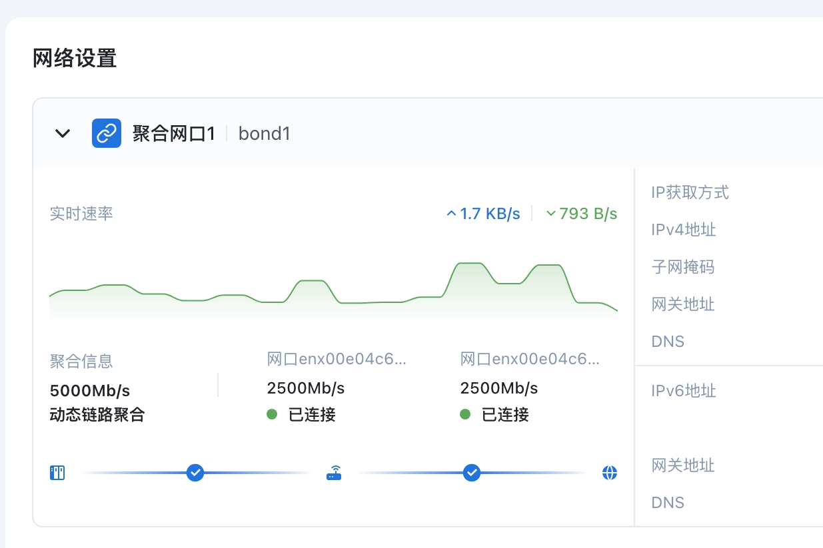
Task: Click the 子网掩码 field in the sidebar
Action: pos(682,266)
